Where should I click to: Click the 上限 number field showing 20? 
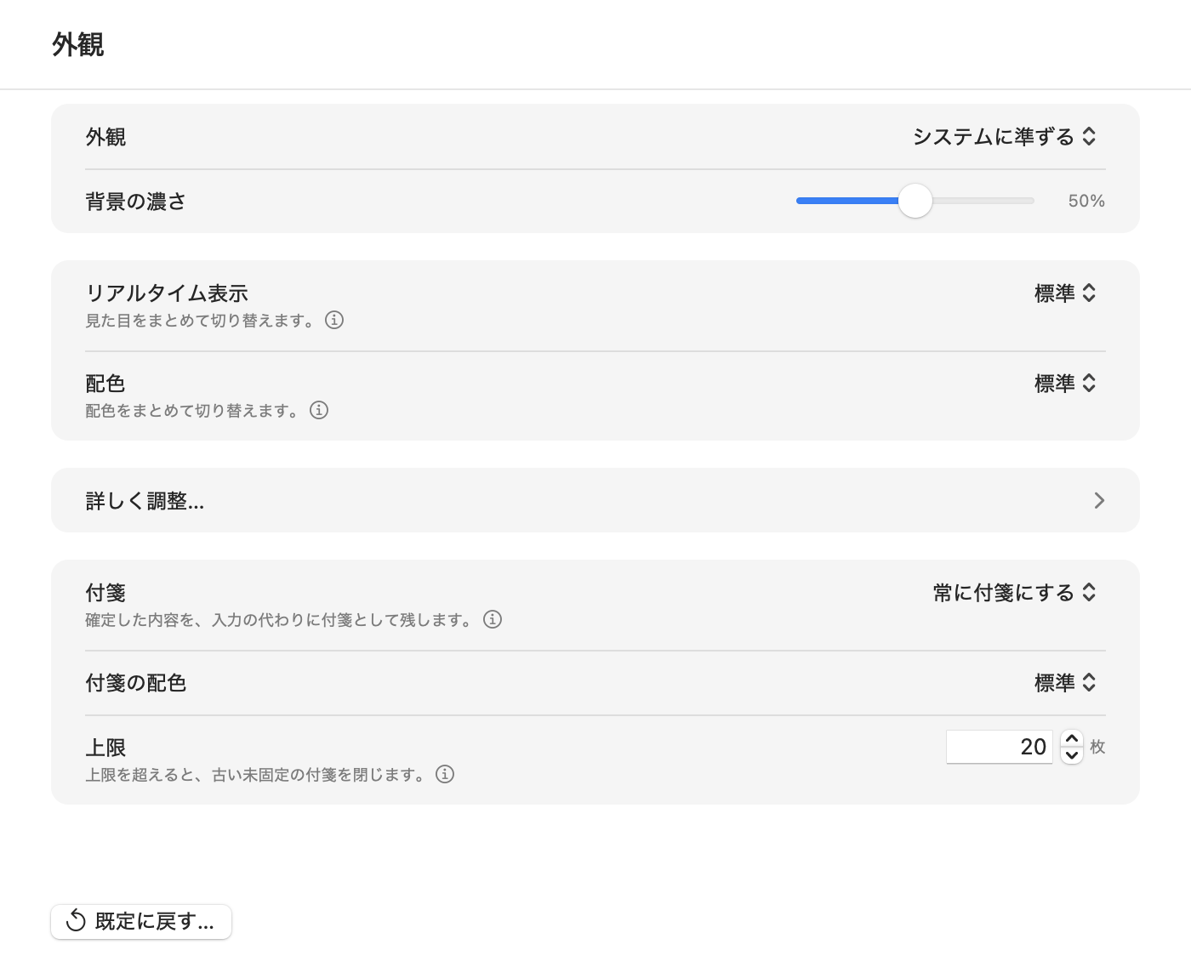pos(1000,747)
